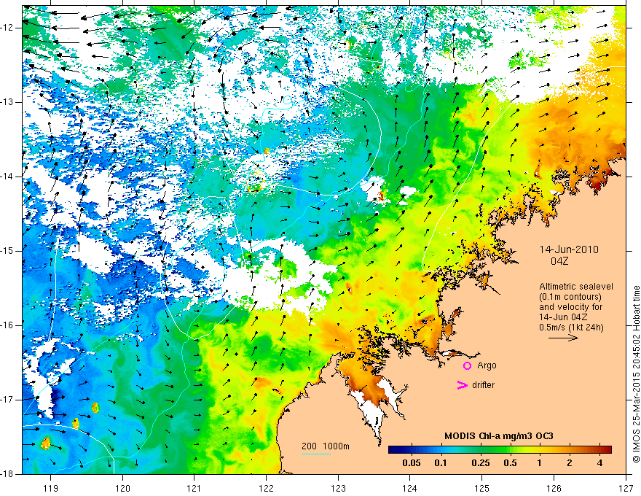The image size is (641, 496).
Task: Click the MODIS chlorophyll color bar
Action: (500, 449)
